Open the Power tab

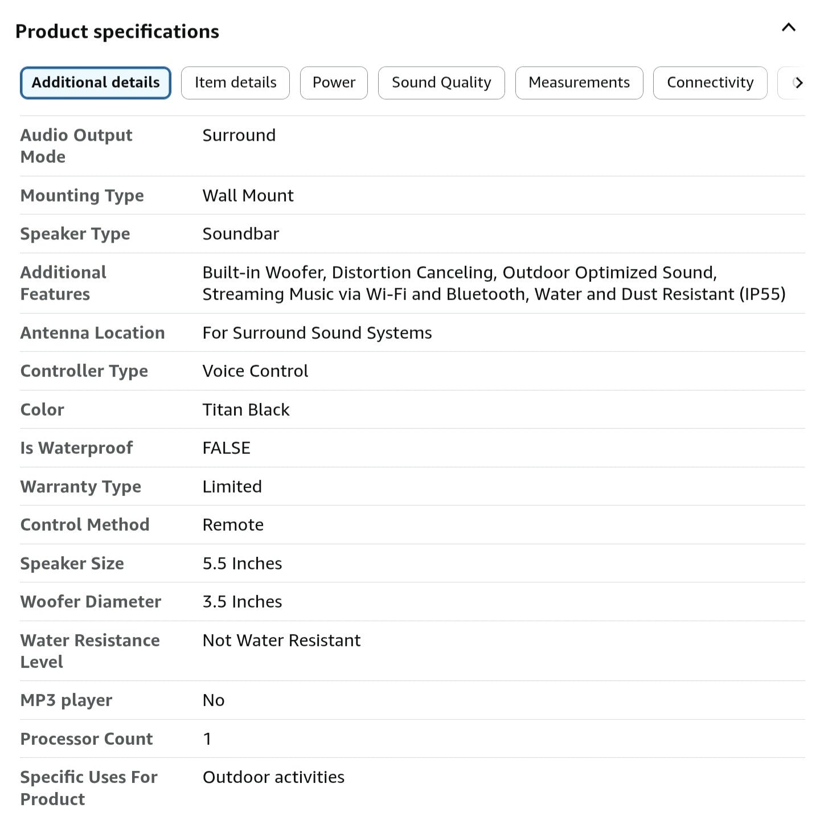pos(334,83)
